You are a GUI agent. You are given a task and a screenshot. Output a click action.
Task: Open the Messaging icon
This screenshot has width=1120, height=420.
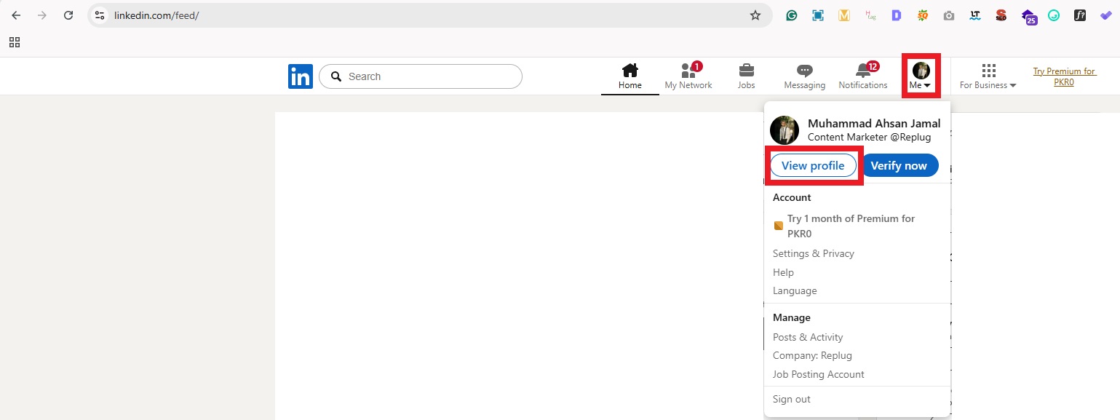(x=803, y=71)
